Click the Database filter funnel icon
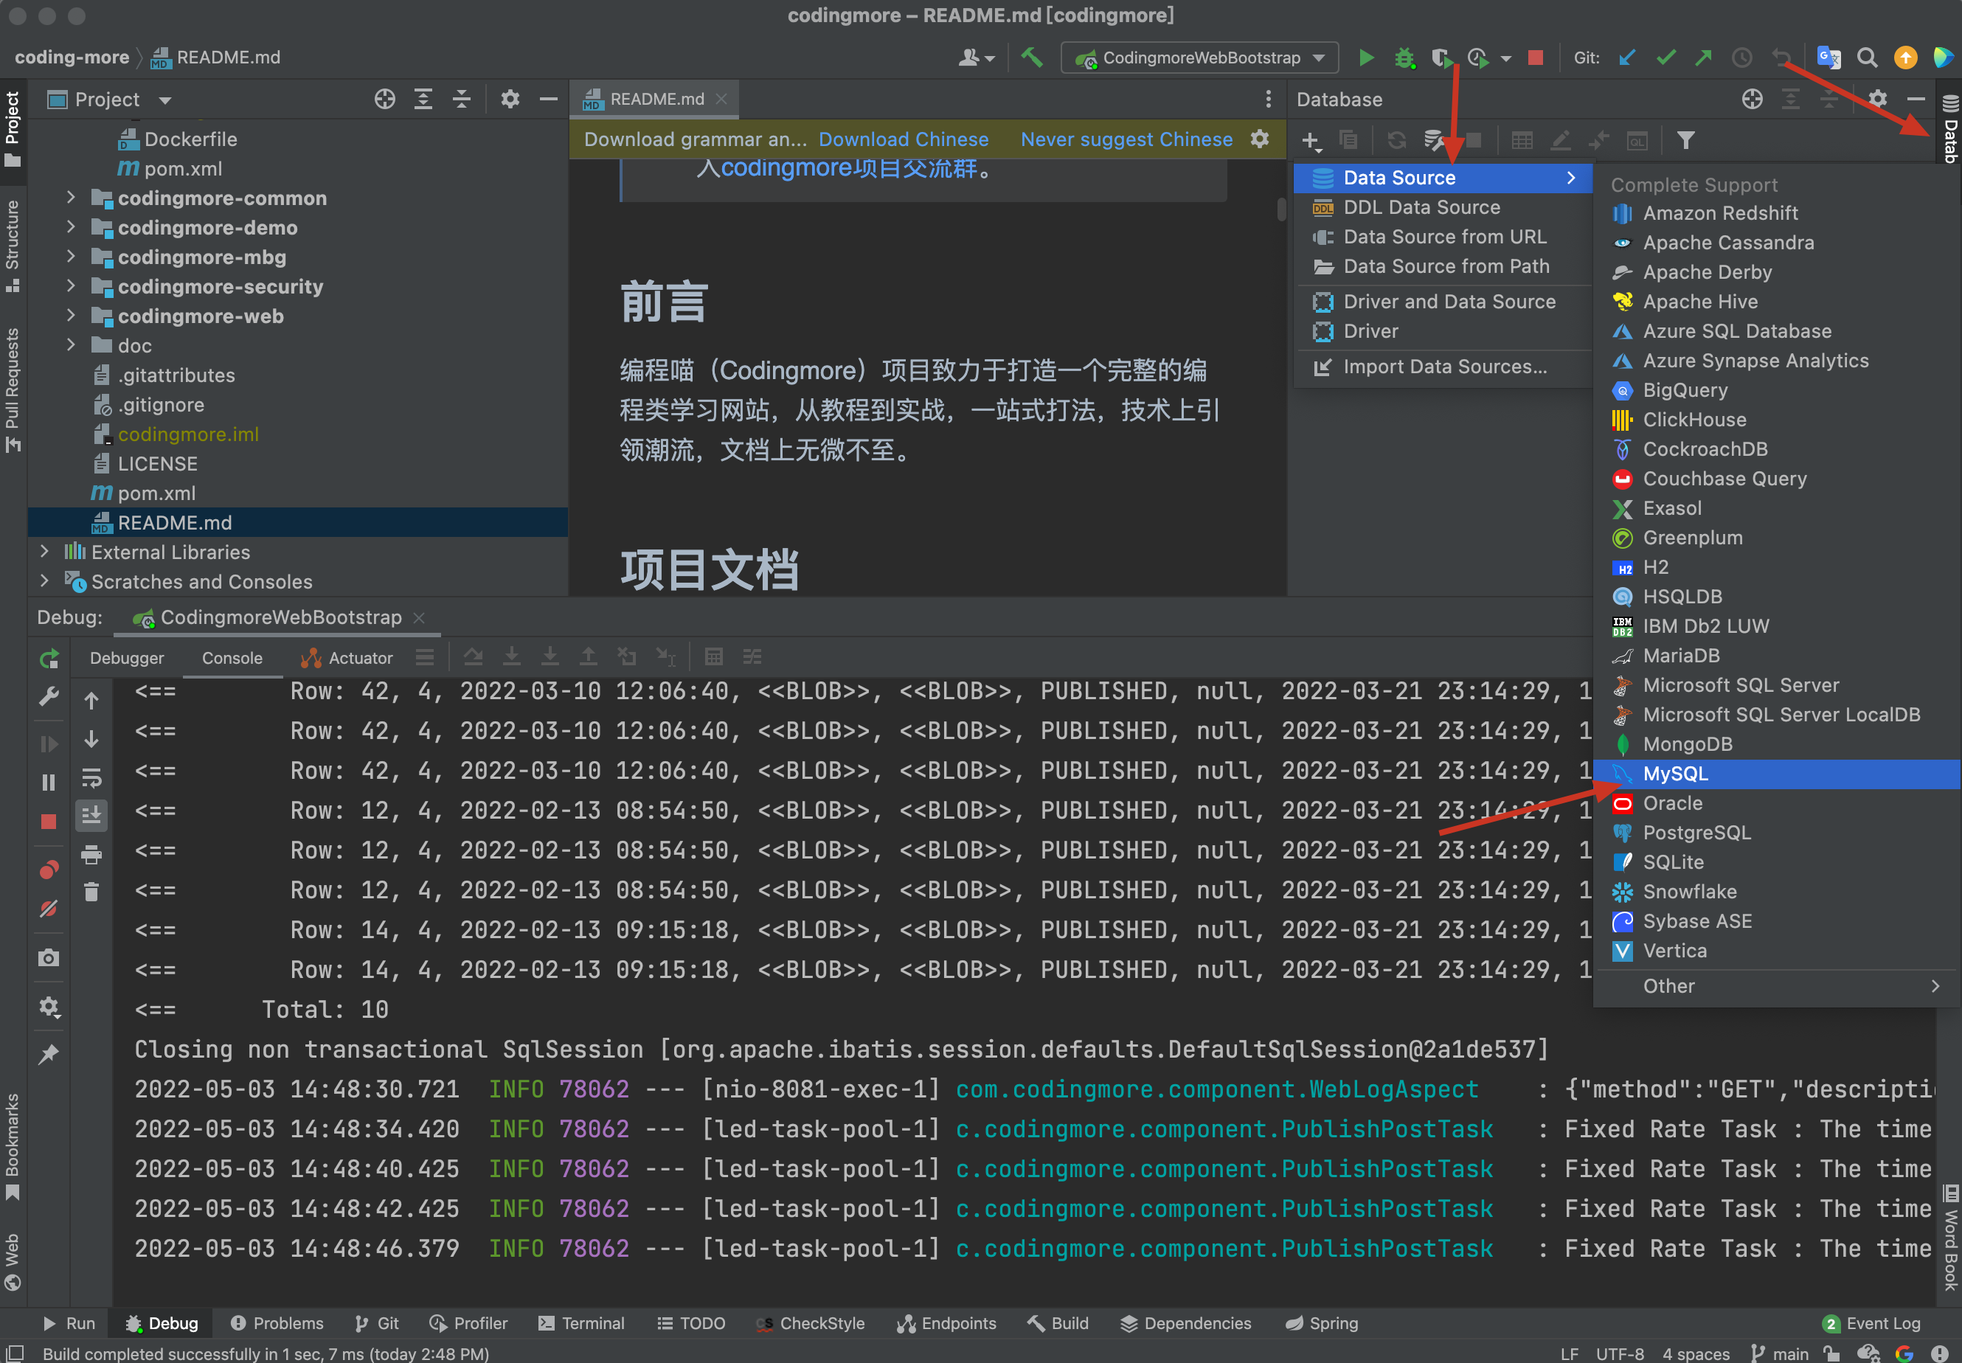 (x=1685, y=140)
